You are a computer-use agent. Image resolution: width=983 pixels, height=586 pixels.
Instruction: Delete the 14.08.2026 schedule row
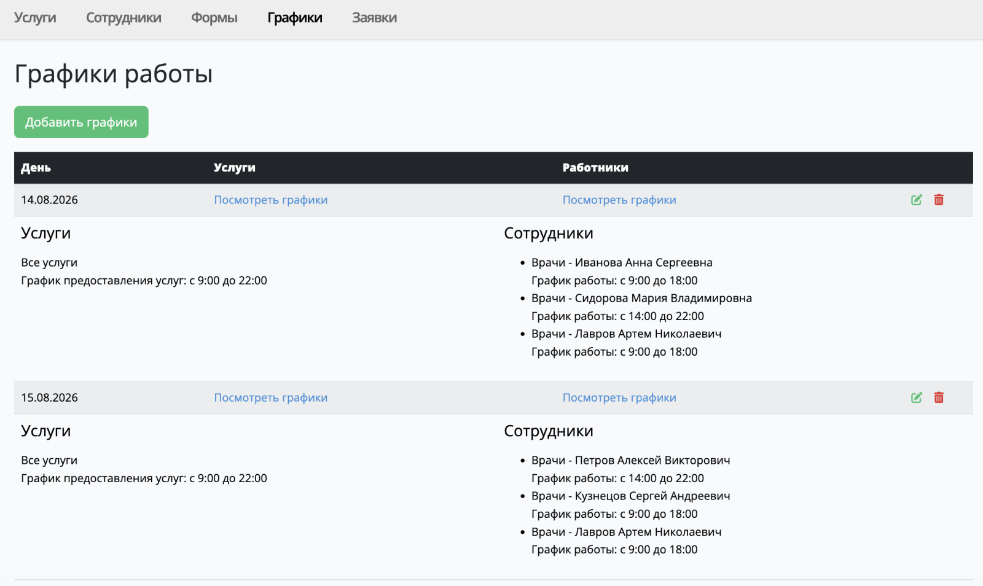[939, 200]
